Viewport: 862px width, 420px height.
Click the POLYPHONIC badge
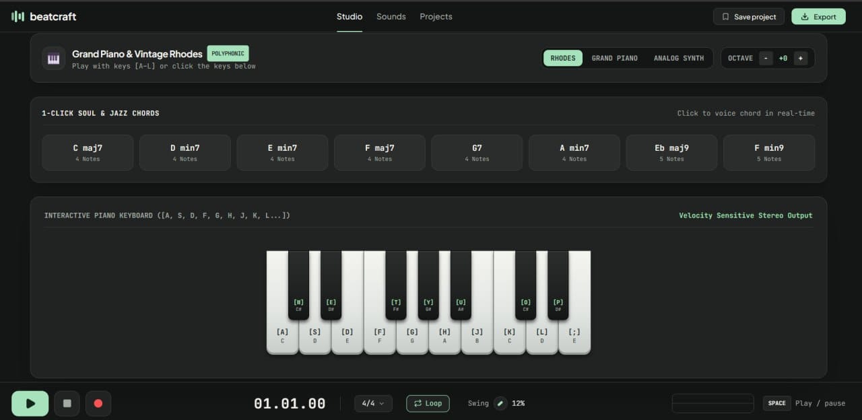[228, 53]
